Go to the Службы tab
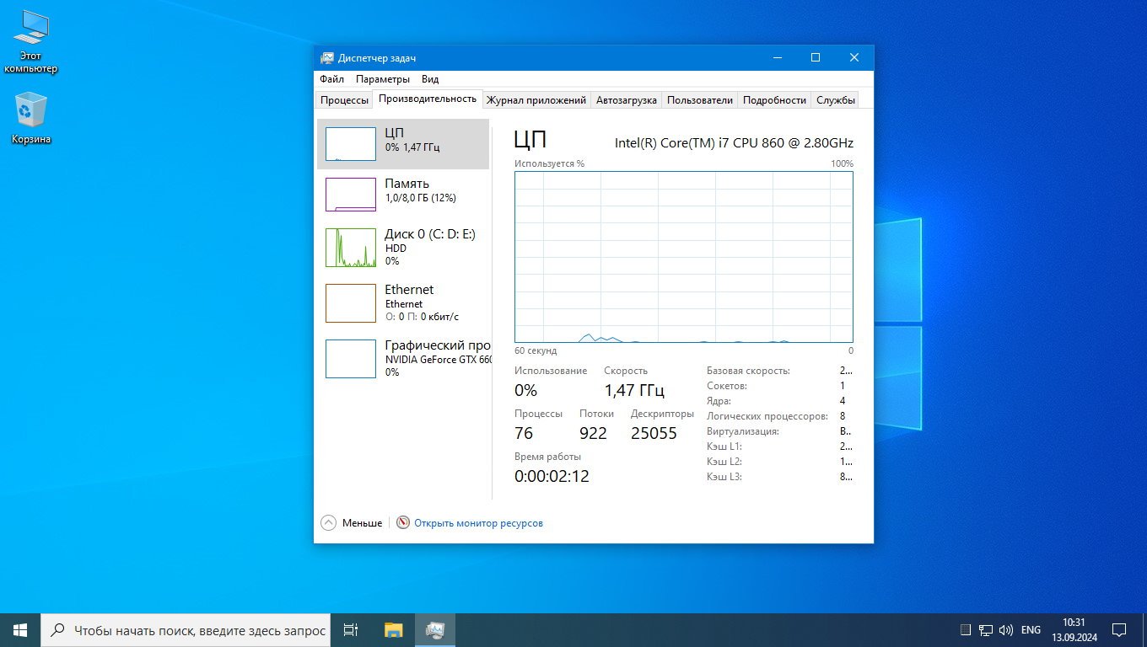This screenshot has width=1147, height=647. (x=835, y=100)
